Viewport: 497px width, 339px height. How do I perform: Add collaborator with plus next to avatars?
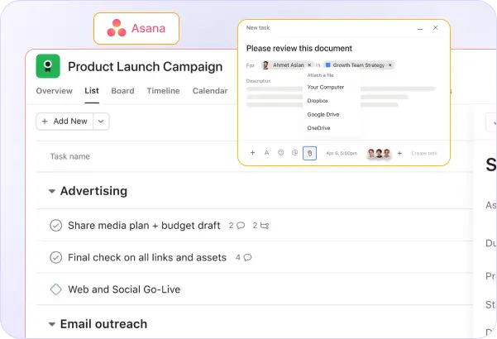click(399, 153)
